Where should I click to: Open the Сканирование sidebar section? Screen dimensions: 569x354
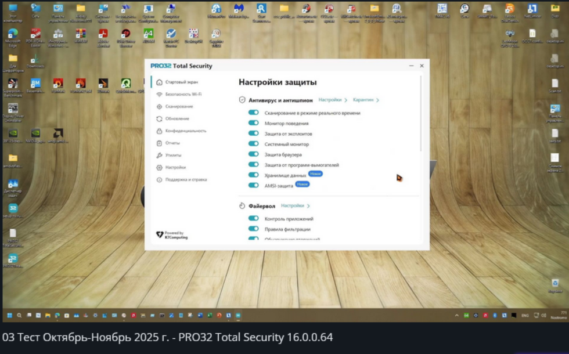[179, 107]
